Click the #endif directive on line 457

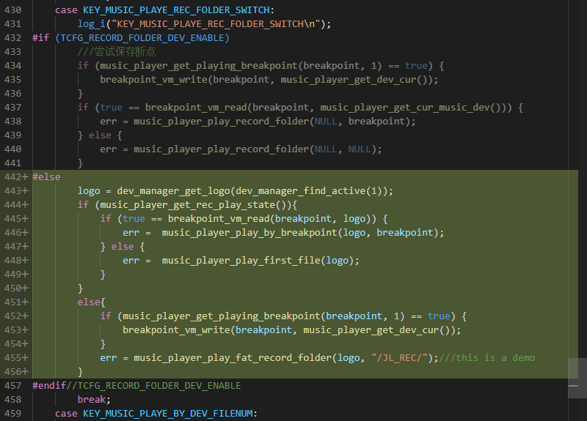[x=49, y=386]
